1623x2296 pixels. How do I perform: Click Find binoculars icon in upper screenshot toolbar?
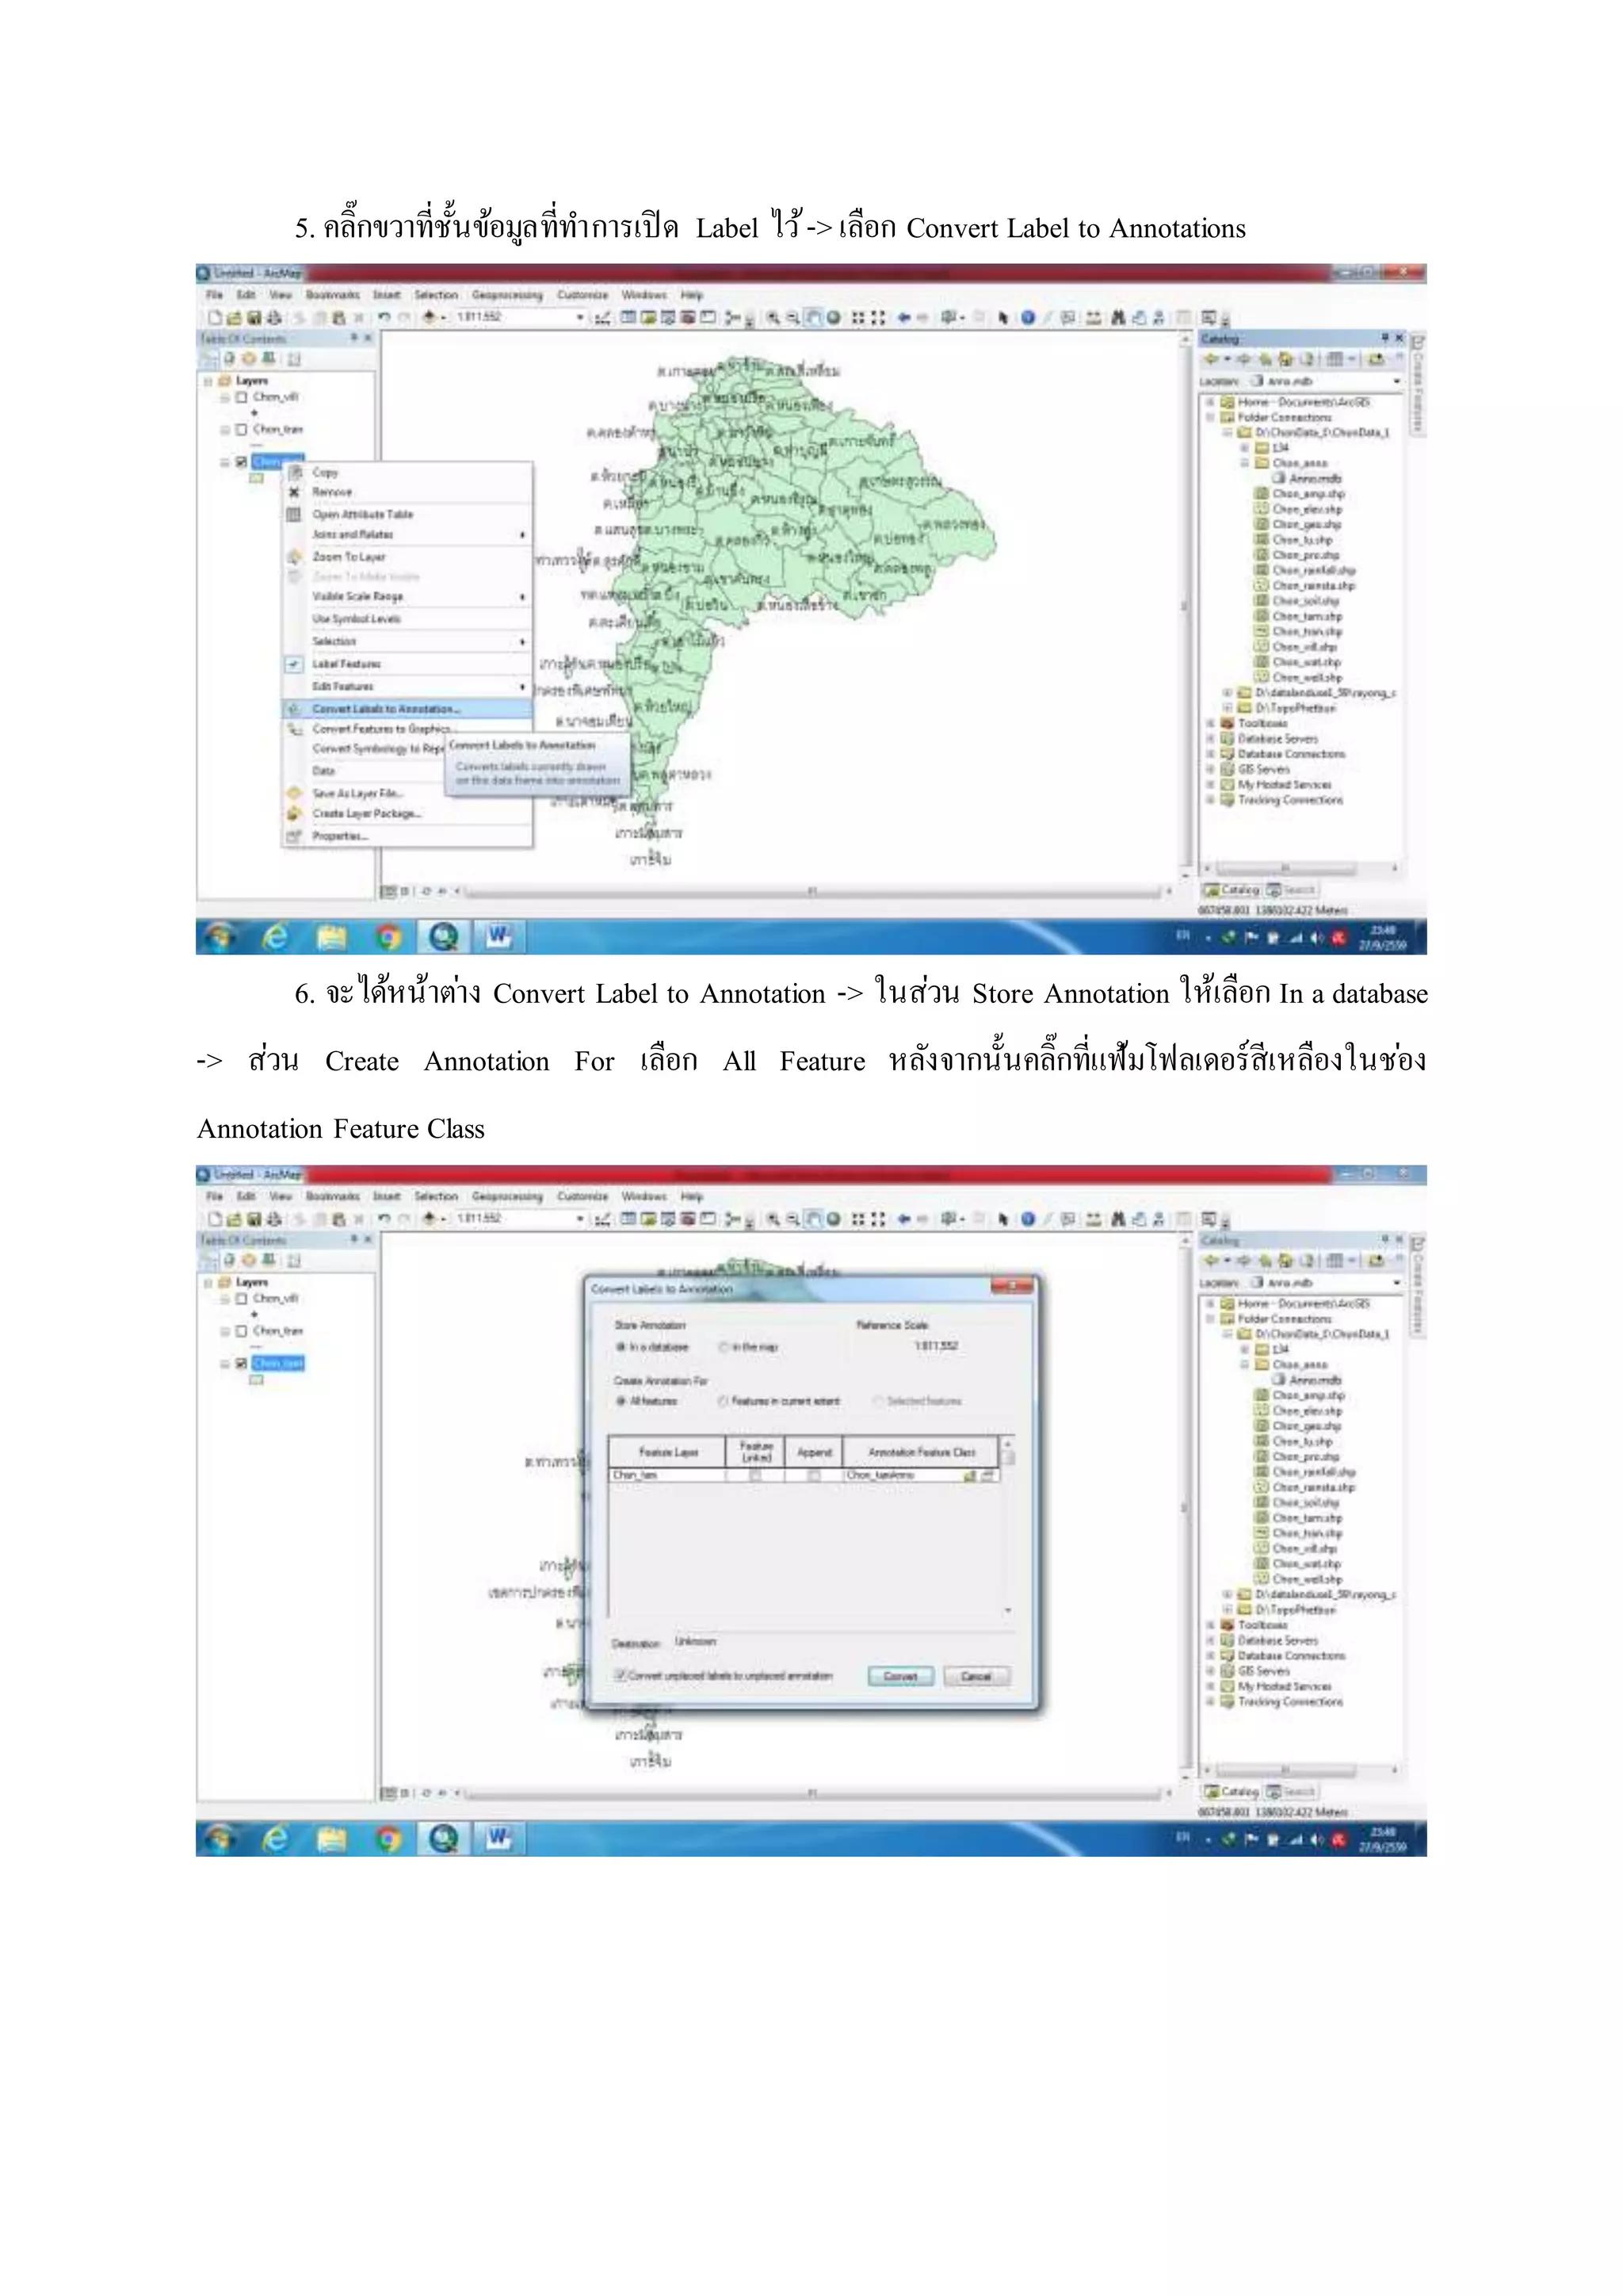(x=1117, y=318)
